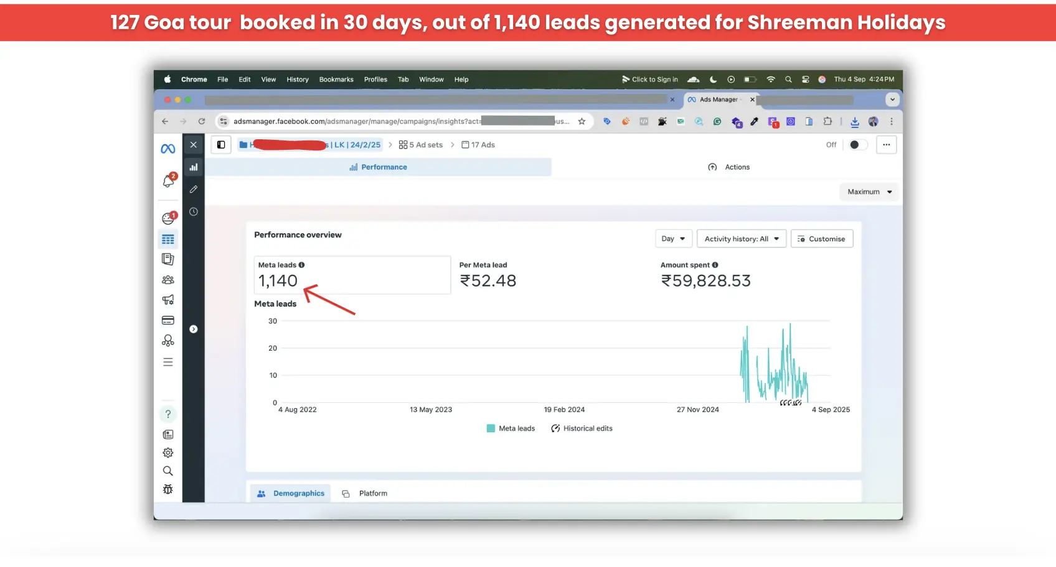Open Chrome Downloads icon
1056x567 pixels.
click(x=855, y=122)
